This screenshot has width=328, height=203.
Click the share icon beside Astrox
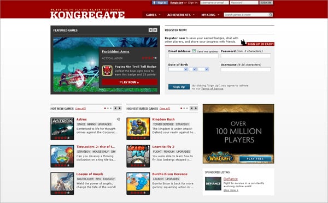coord(118,120)
